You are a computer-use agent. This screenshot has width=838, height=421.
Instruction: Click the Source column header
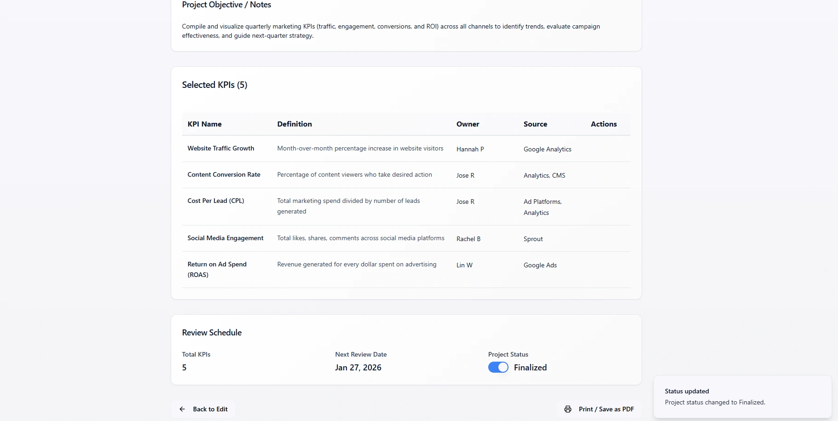click(x=535, y=124)
